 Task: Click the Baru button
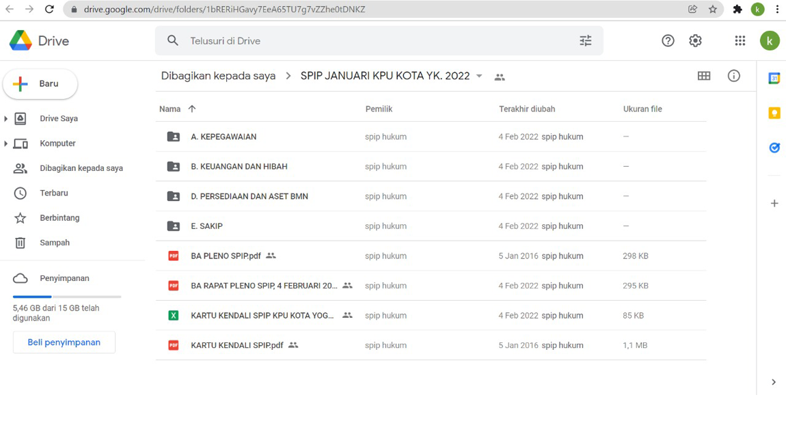click(x=40, y=84)
